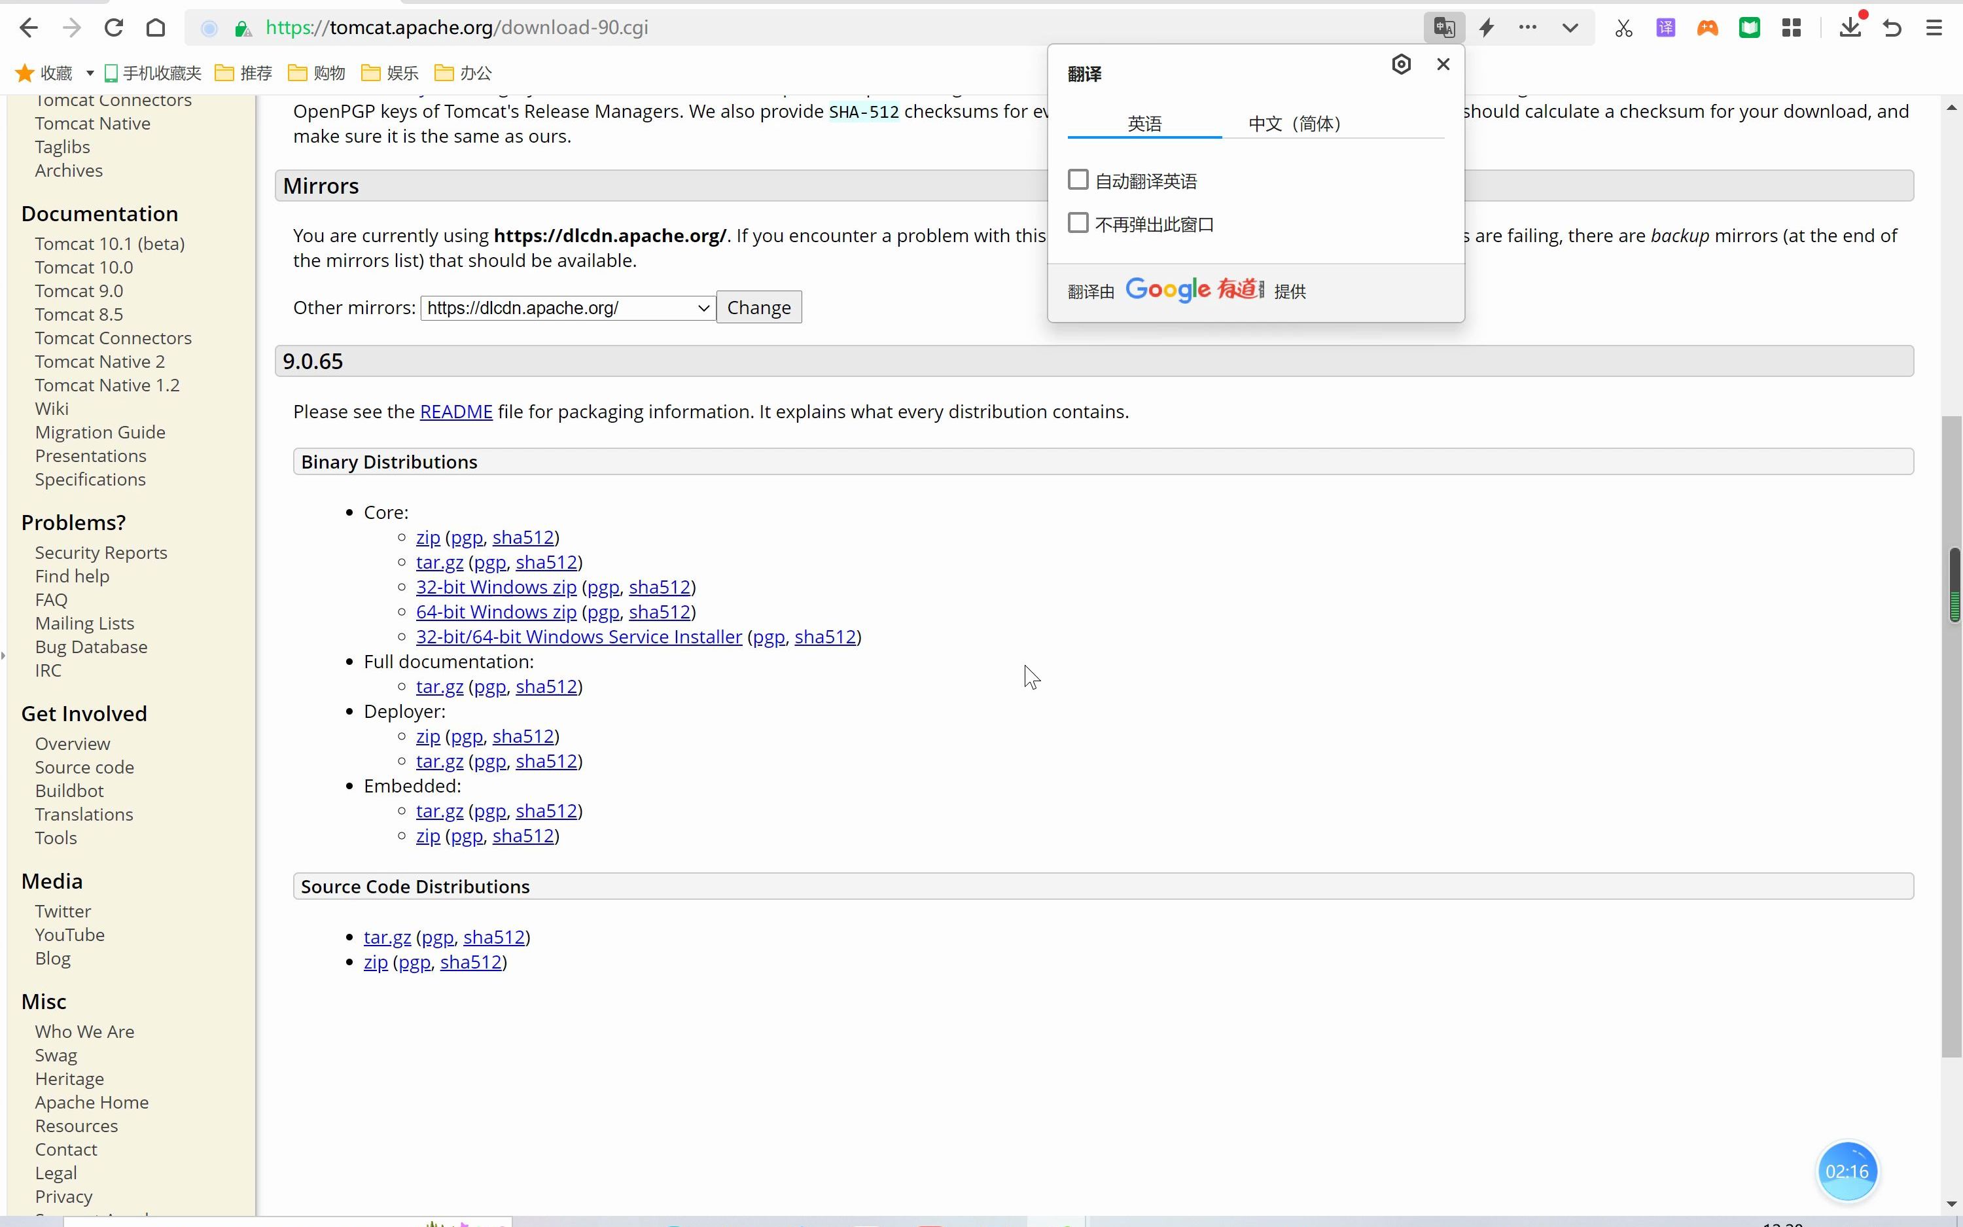This screenshot has width=1963, height=1227.
Task: Click the scrollbar up arrow
Action: coord(1953,108)
